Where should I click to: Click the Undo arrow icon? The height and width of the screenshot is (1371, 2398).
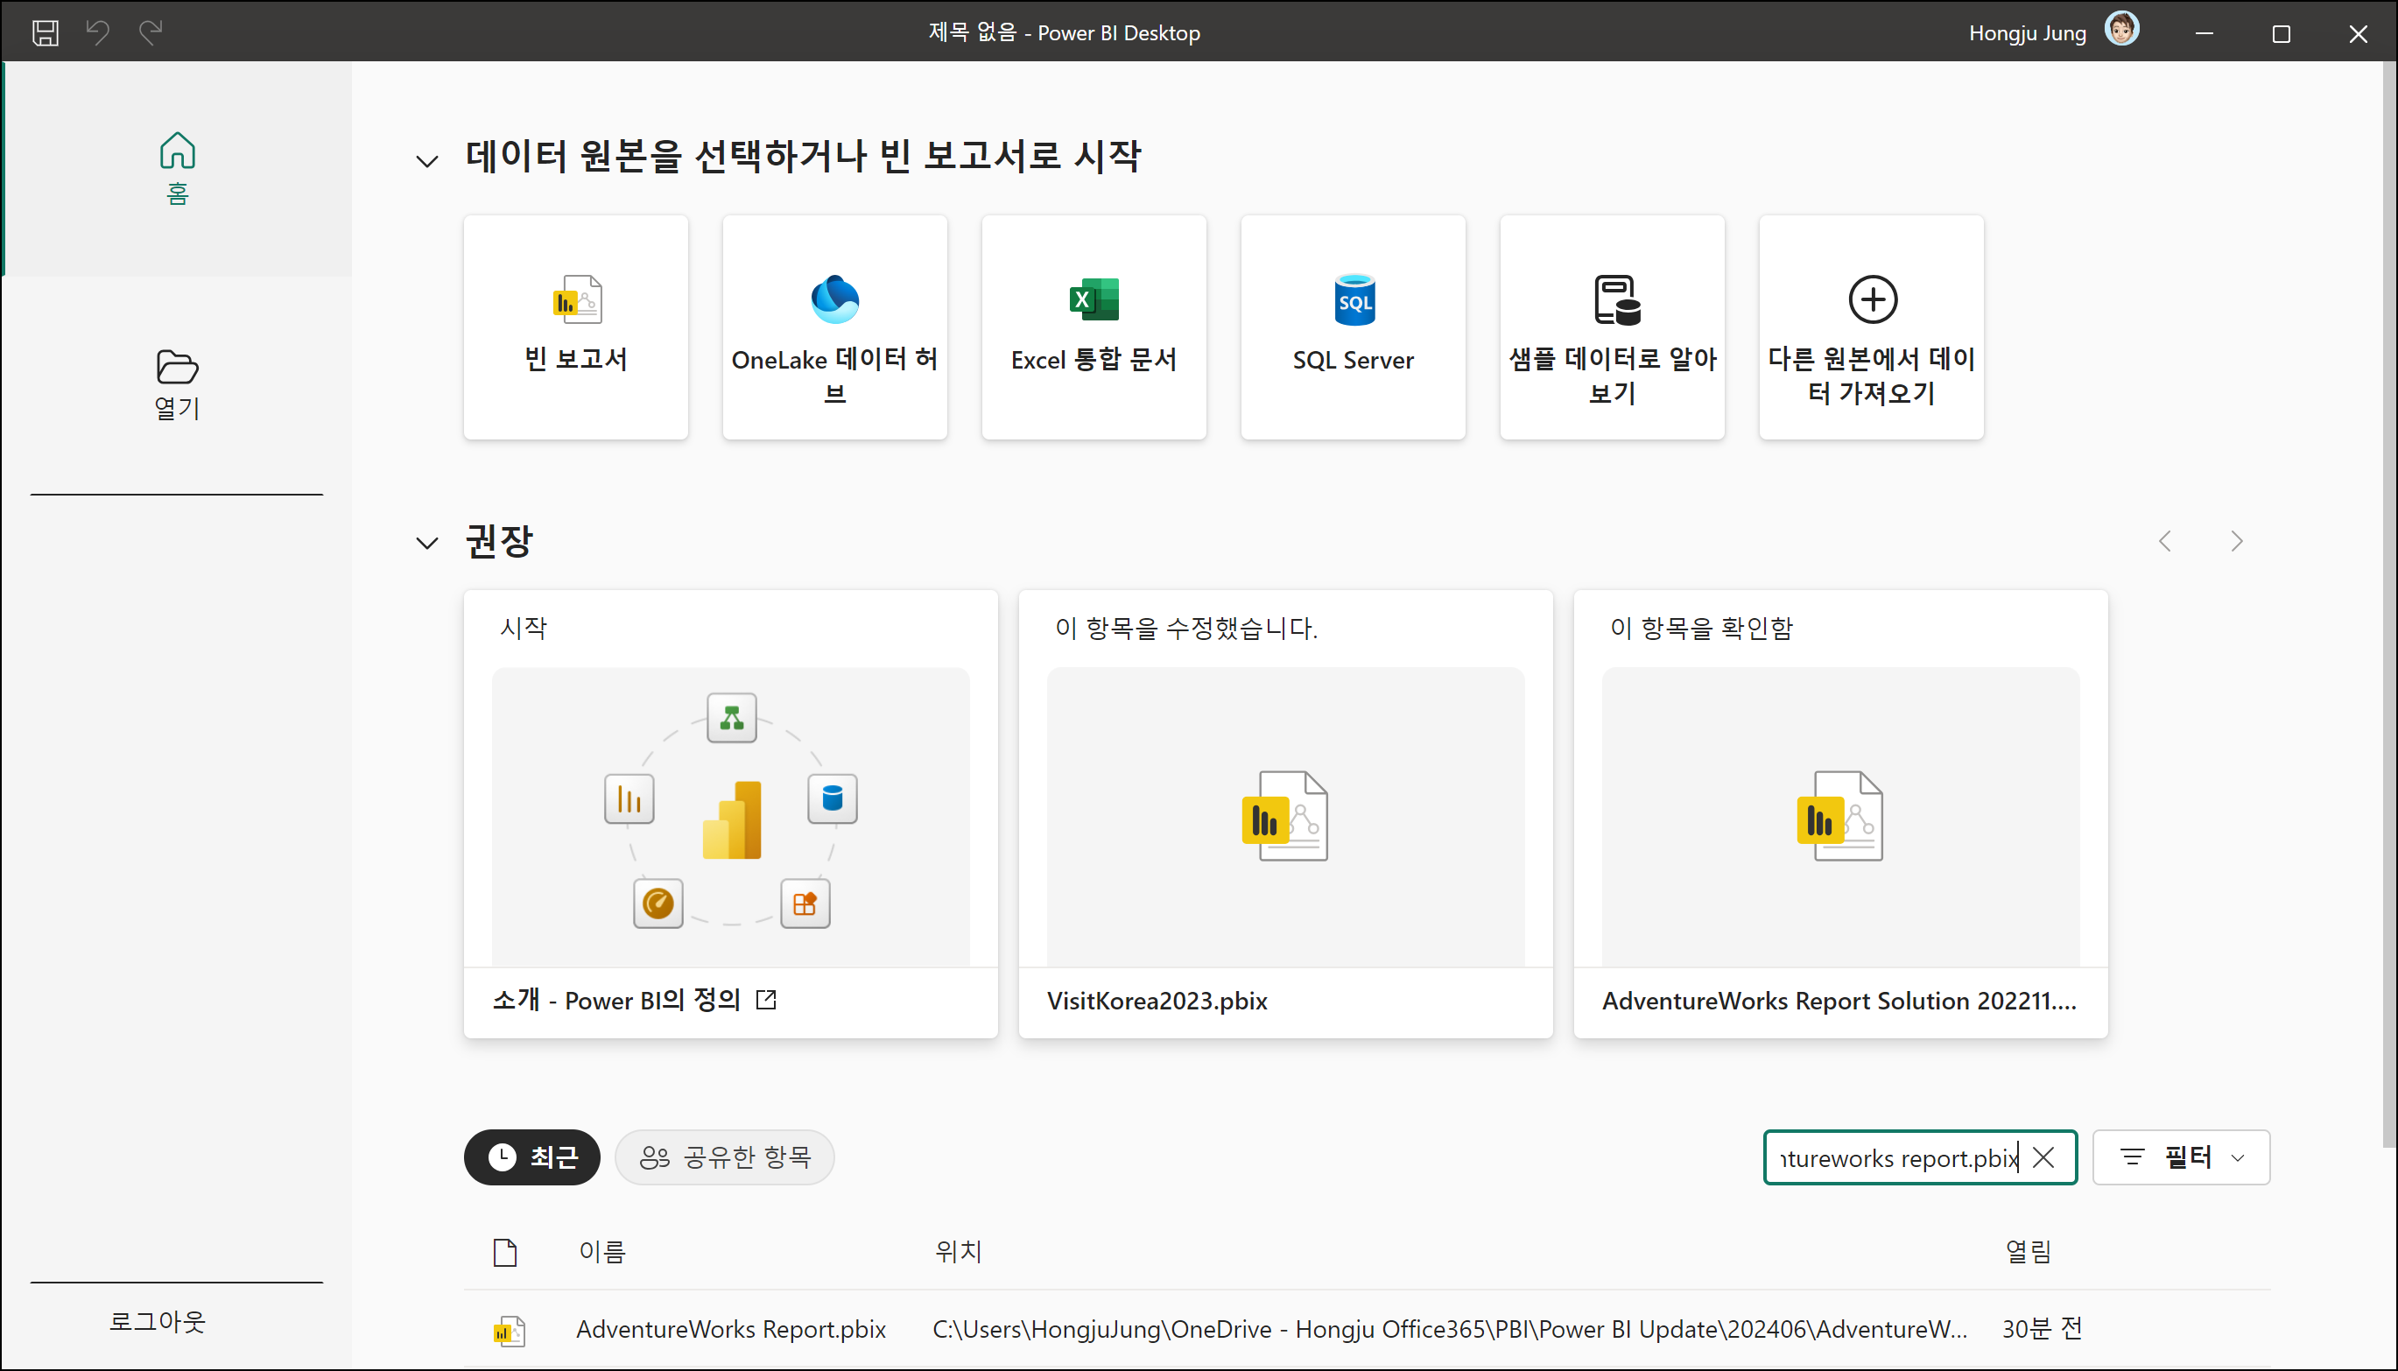click(x=98, y=33)
